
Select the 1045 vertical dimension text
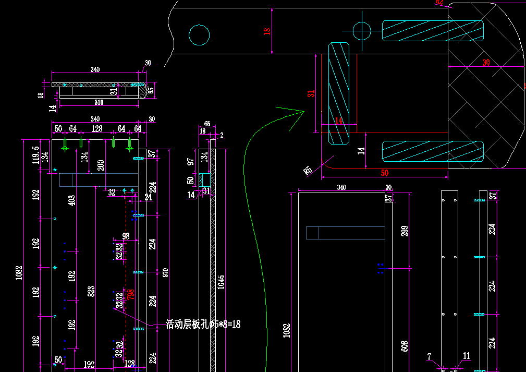coord(221,282)
